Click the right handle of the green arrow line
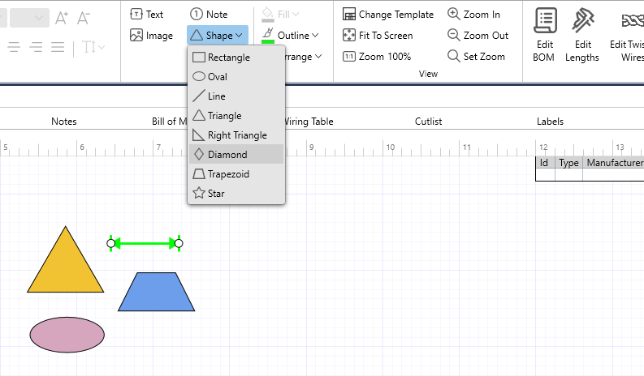The height and width of the screenshot is (376, 644). 179,244
